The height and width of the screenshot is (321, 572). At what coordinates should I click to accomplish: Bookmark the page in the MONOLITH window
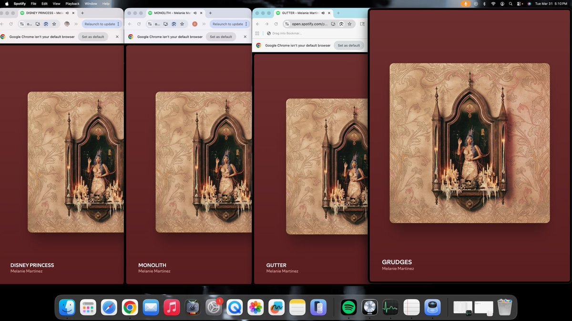(x=182, y=24)
